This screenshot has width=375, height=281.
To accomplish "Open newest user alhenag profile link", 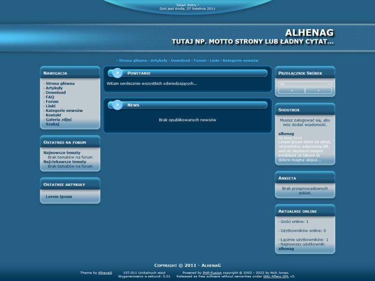I will pos(286,249).
